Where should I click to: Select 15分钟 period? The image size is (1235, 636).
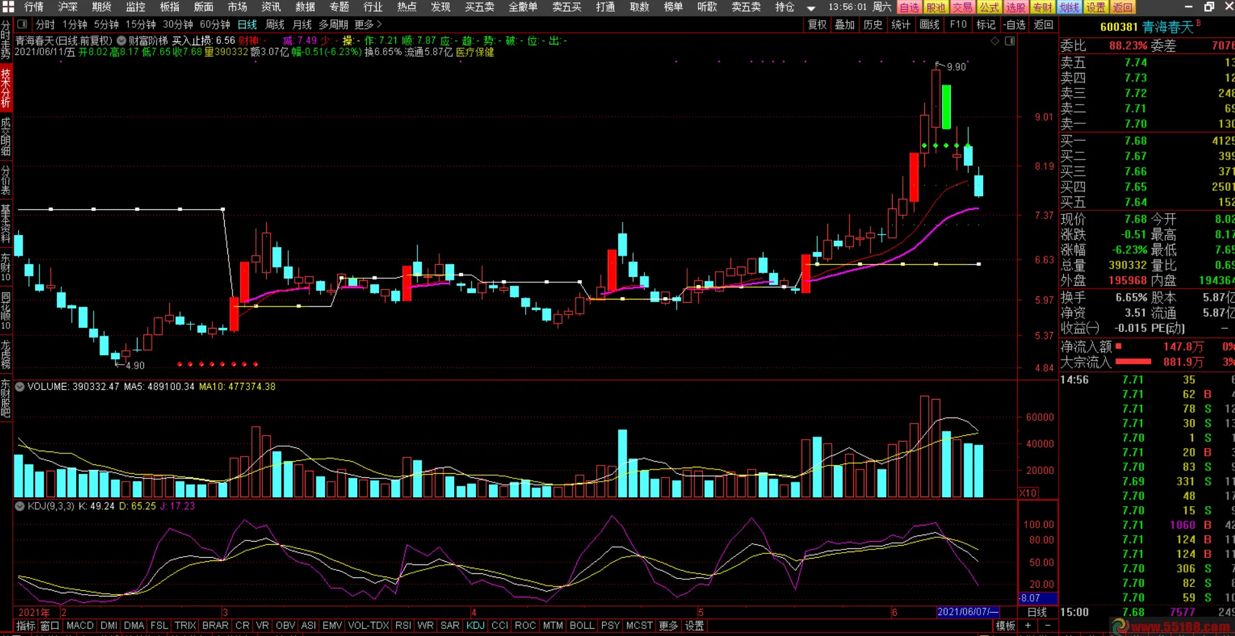tap(141, 25)
